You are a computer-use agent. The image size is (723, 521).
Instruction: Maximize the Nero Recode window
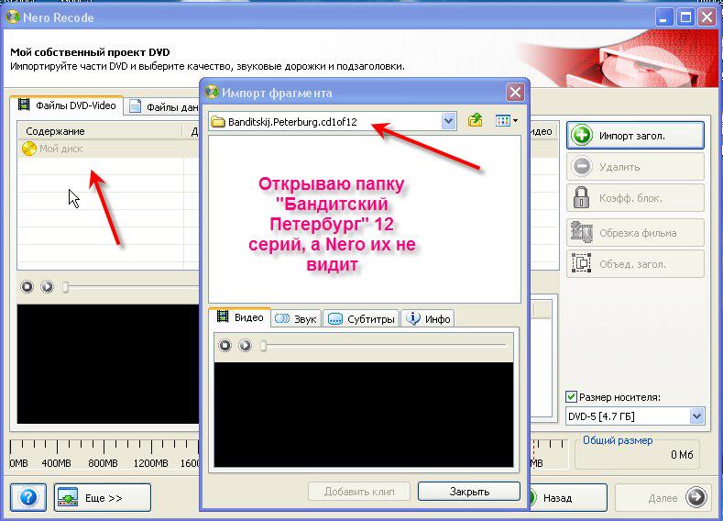[x=685, y=17]
